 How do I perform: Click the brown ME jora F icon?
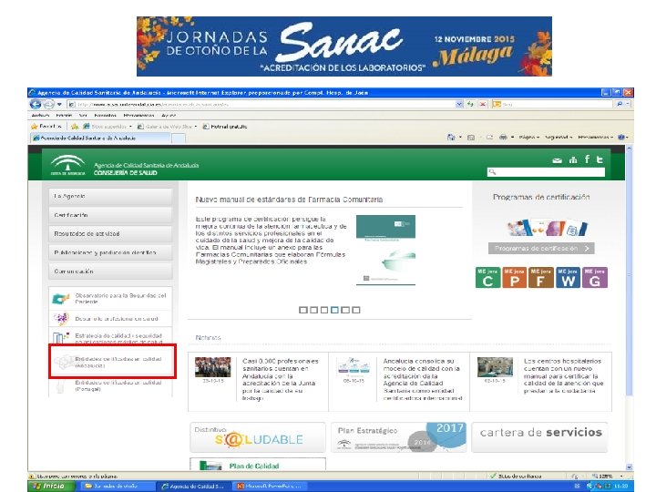[x=541, y=277]
